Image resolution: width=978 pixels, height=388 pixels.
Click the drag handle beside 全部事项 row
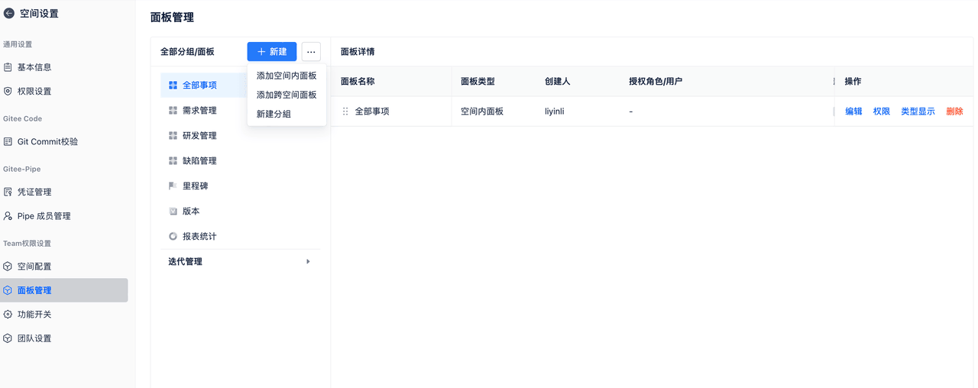345,112
